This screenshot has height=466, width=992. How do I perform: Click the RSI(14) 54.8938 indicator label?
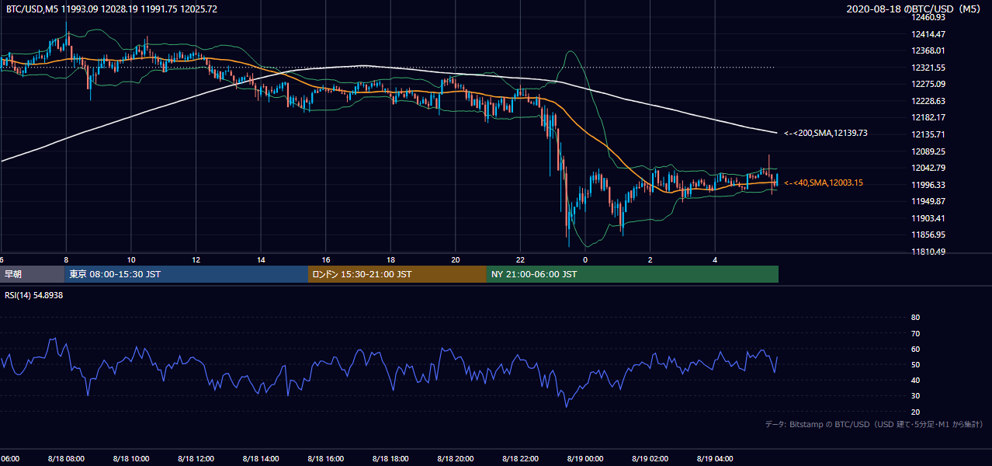(x=34, y=296)
